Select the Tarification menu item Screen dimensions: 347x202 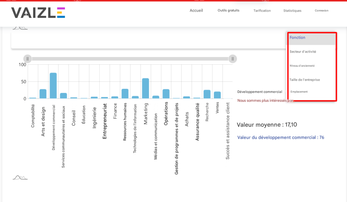(262, 11)
